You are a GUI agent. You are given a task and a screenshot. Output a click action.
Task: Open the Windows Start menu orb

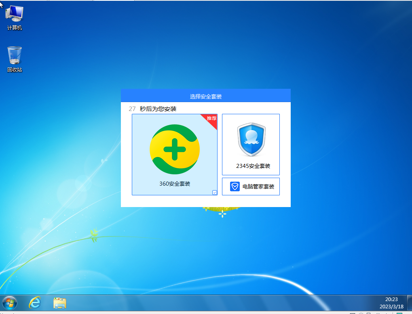[10, 303]
